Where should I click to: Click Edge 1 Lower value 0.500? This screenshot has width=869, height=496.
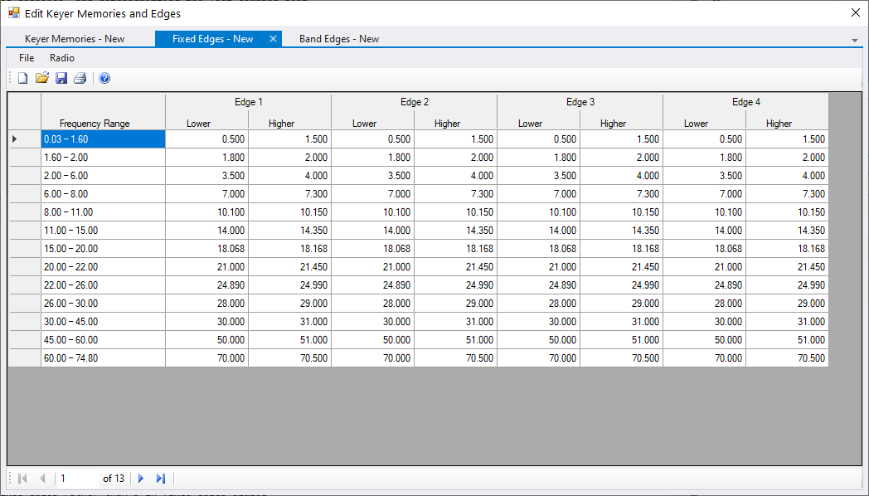click(x=206, y=139)
